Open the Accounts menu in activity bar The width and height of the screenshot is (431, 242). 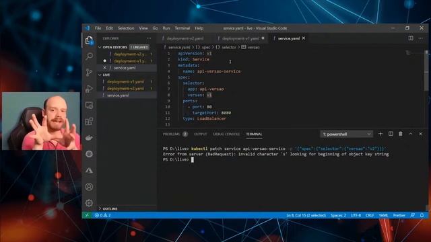coord(89,187)
